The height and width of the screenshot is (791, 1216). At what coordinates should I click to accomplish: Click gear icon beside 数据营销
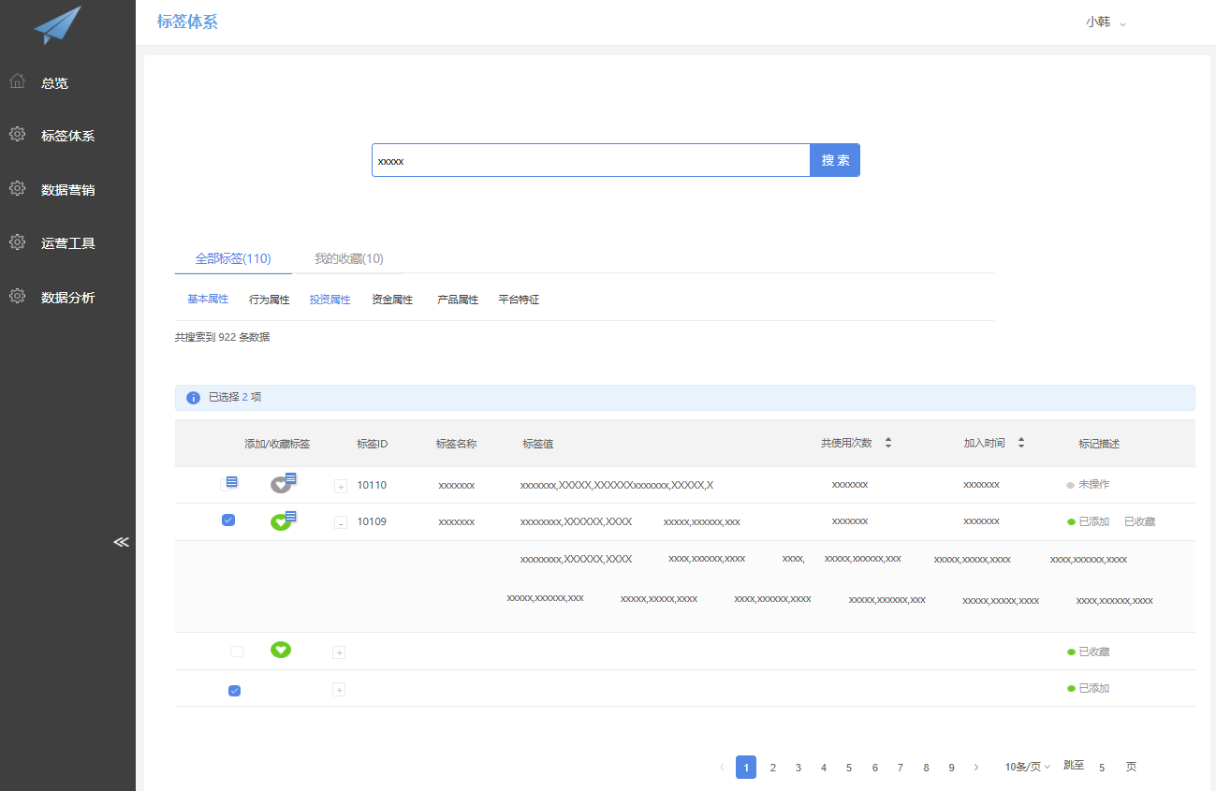(17, 188)
